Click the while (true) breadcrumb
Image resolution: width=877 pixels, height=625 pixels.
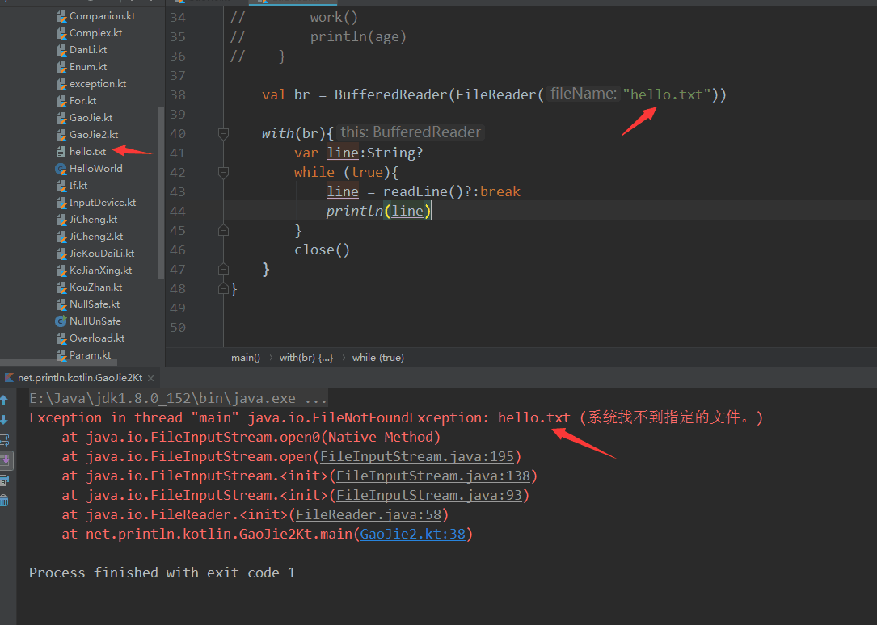click(378, 358)
